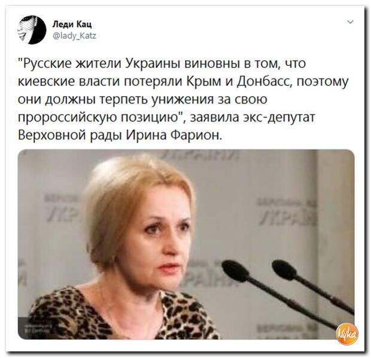Click the word заявила in the tweet
Viewport: 371px width, 358px height.
click(x=214, y=117)
